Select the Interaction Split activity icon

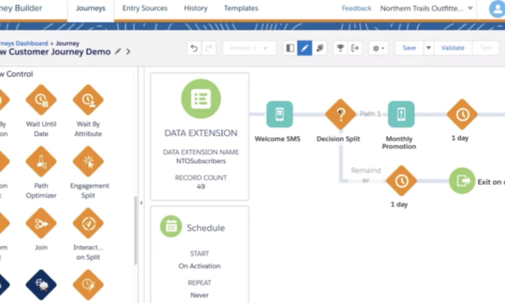point(88,223)
